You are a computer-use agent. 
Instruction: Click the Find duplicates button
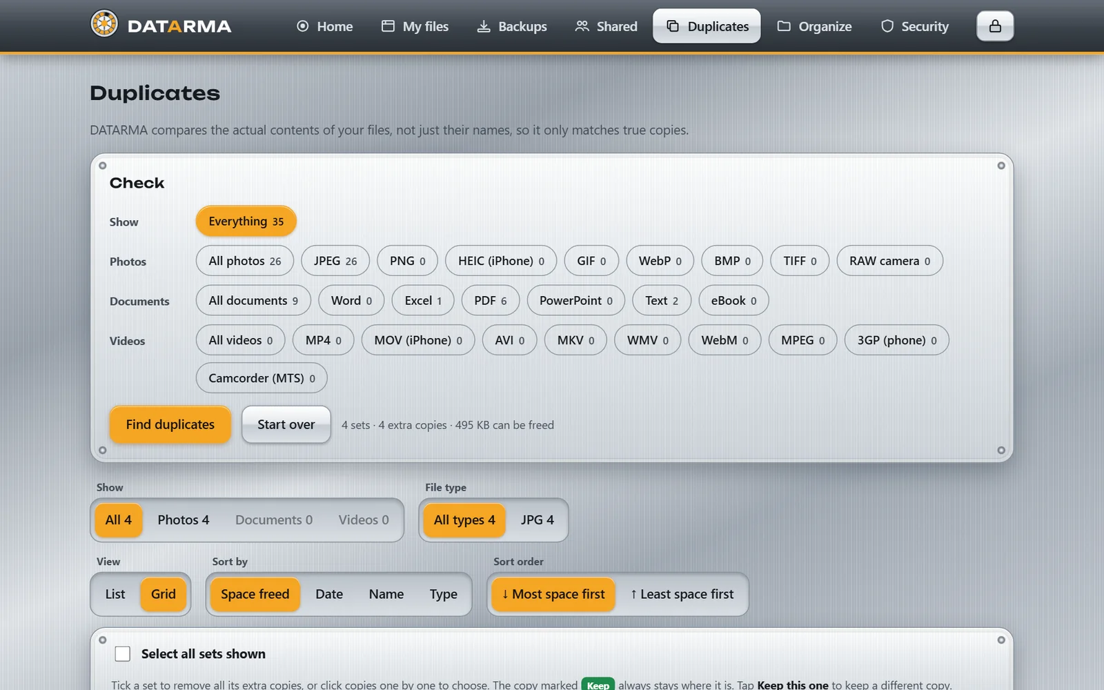click(x=170, y=424)
